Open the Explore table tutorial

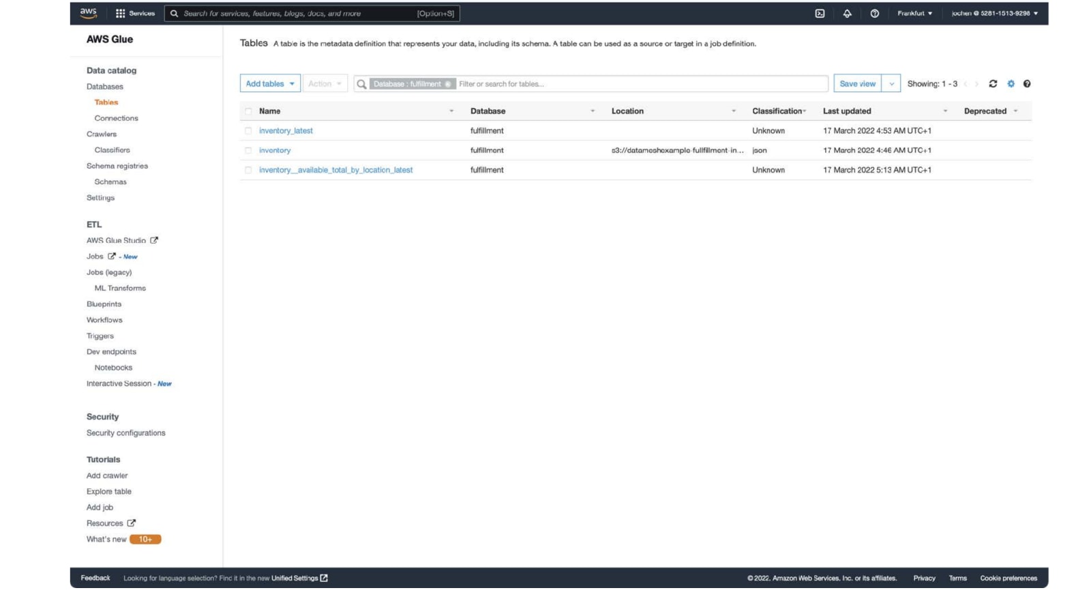click(x=109, y=492)
